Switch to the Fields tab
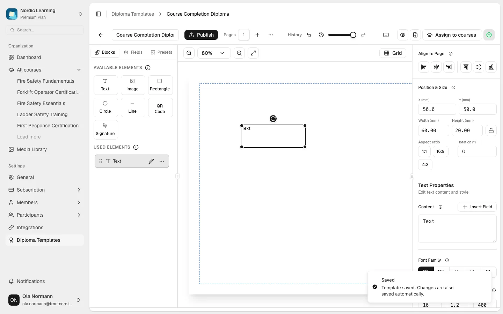The height and width of the screenshot is (314, 503). click(133, 52)
